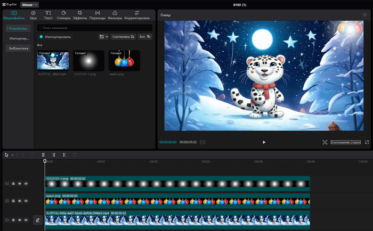
Task: Open the player panel menu icon
Action: [364, 15]
